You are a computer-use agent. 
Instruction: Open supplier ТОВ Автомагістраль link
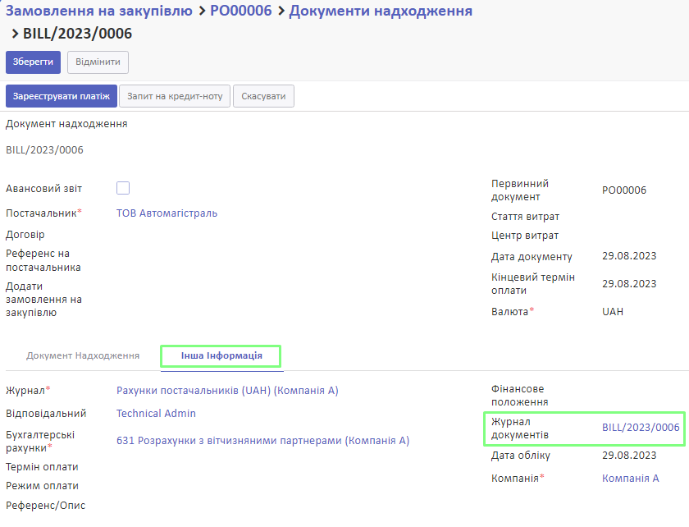pyautogui.click(x=167, y=213)
